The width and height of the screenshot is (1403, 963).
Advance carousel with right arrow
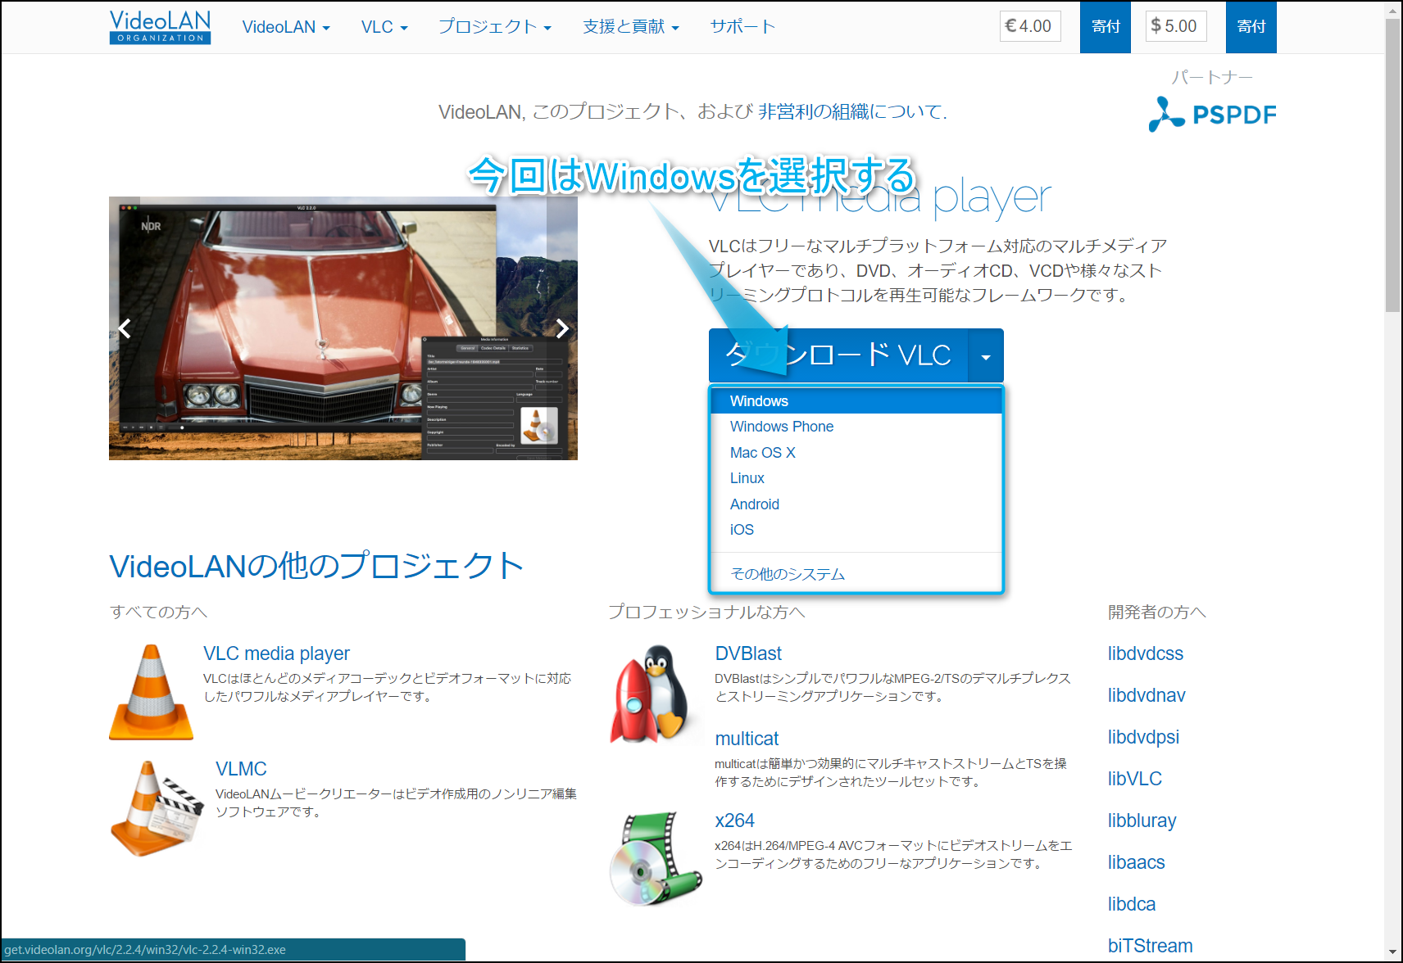coord(562,328)
